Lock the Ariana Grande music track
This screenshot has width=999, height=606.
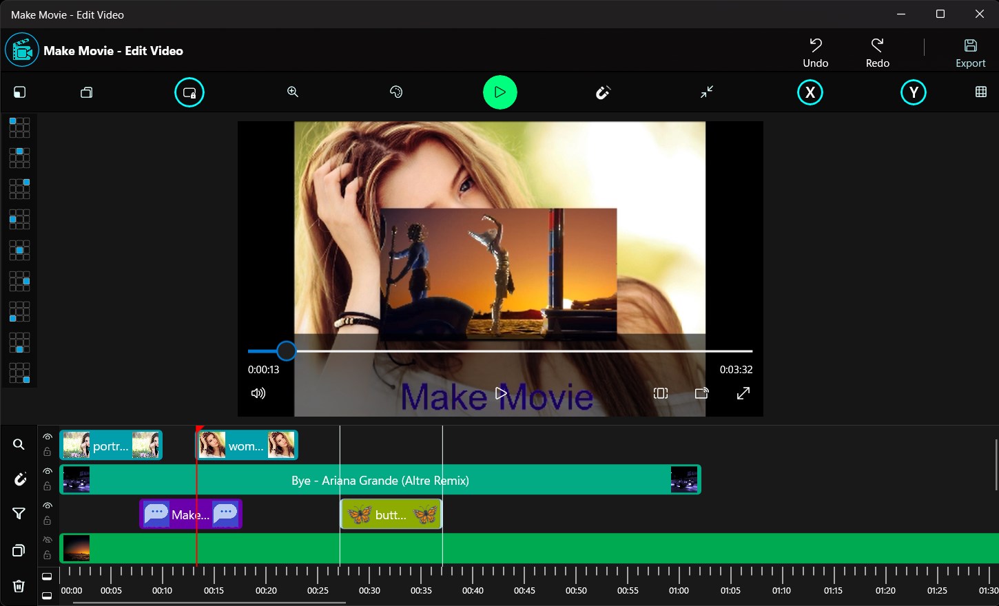[x=48, y=485]
